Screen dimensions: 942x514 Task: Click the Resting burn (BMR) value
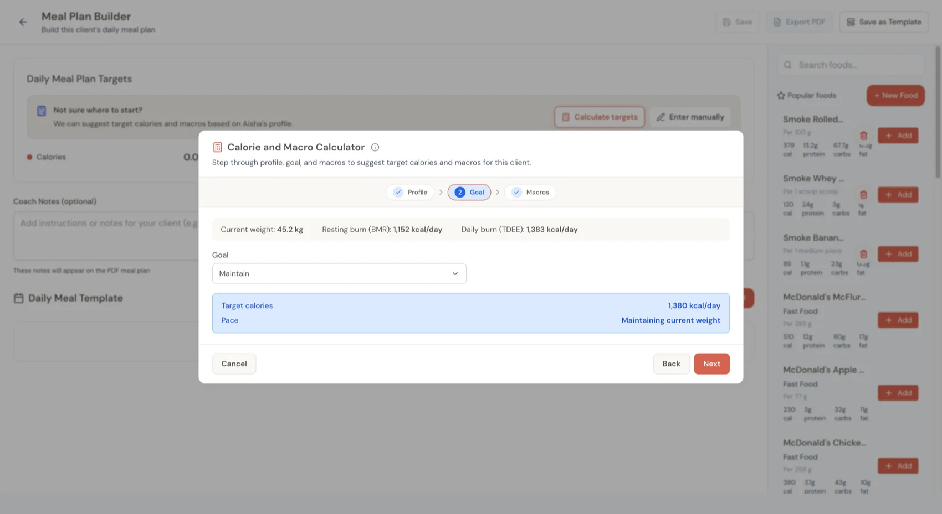pos(418,230)
